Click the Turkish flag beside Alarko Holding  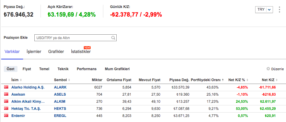(6, 87)
